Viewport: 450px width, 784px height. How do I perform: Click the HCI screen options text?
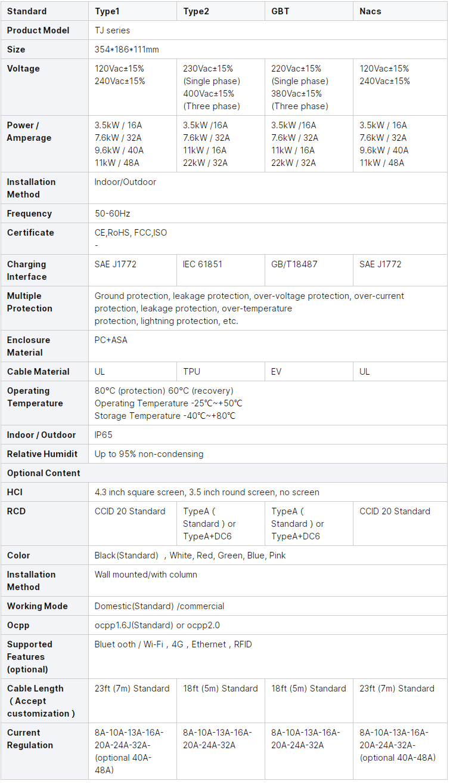click(x=207, y=492)
